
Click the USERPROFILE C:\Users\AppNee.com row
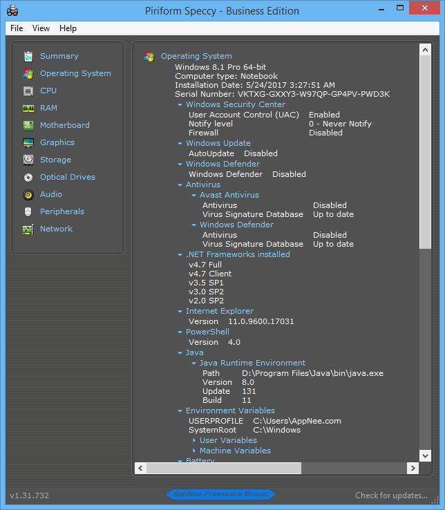(x=265, y=421)
